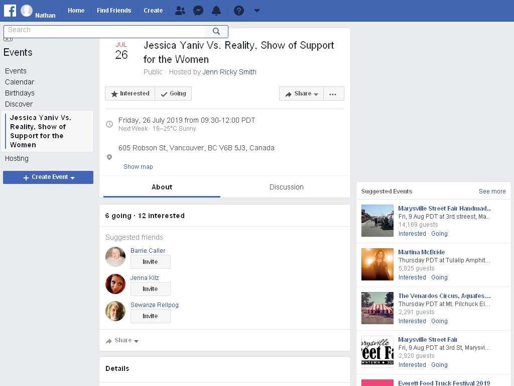Open host Jenn Ricky Smith's profile
514x386 pixels.
229,72
